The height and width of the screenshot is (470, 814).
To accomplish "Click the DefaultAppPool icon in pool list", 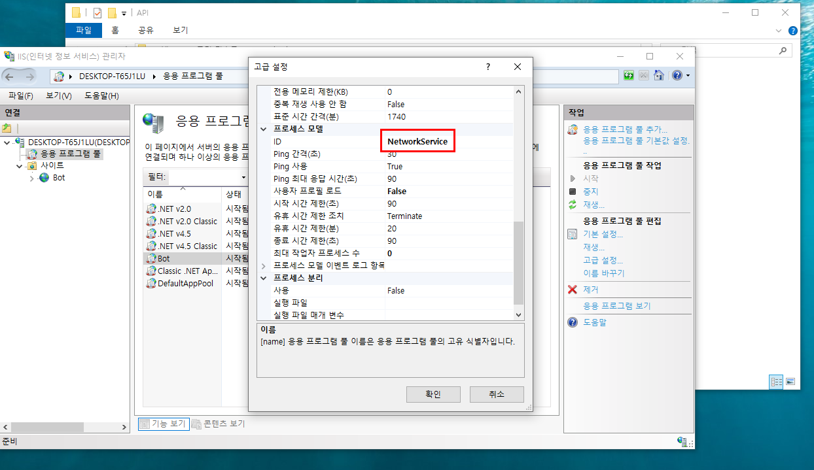I will pyautogui.click(x=151, y=283).
